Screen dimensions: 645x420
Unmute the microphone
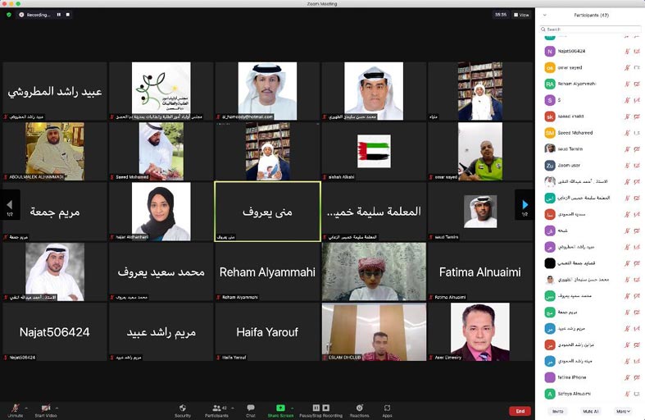(x=14, y=409)
